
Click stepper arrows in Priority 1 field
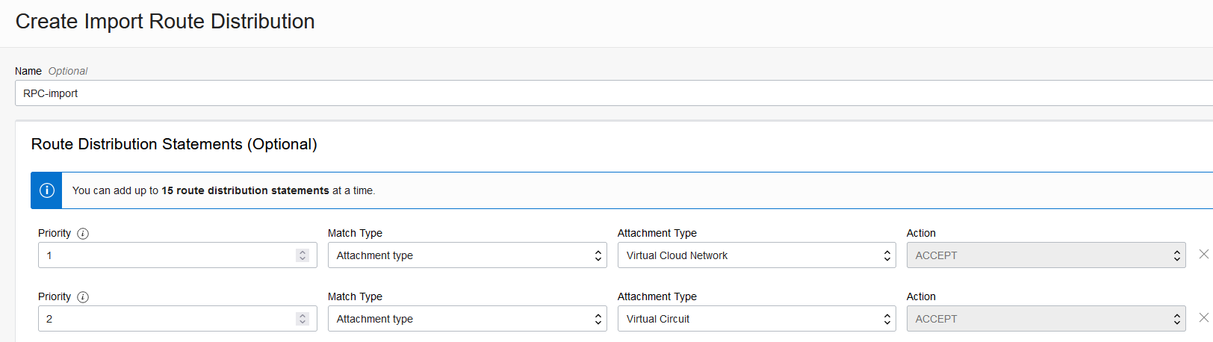click(x=303, y=255)
